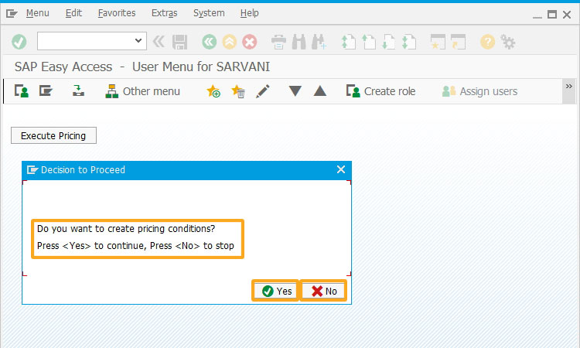The width and height of the screenshot is (580, 348).
Task: Click the Find Next binoculars icon
Action: [319, 42]
